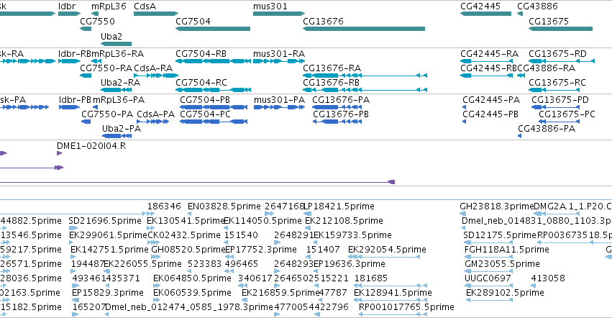Screen dimensions: 612x318
Task: Click transcript CG43886-RA
Action: [x=521, y=76]
